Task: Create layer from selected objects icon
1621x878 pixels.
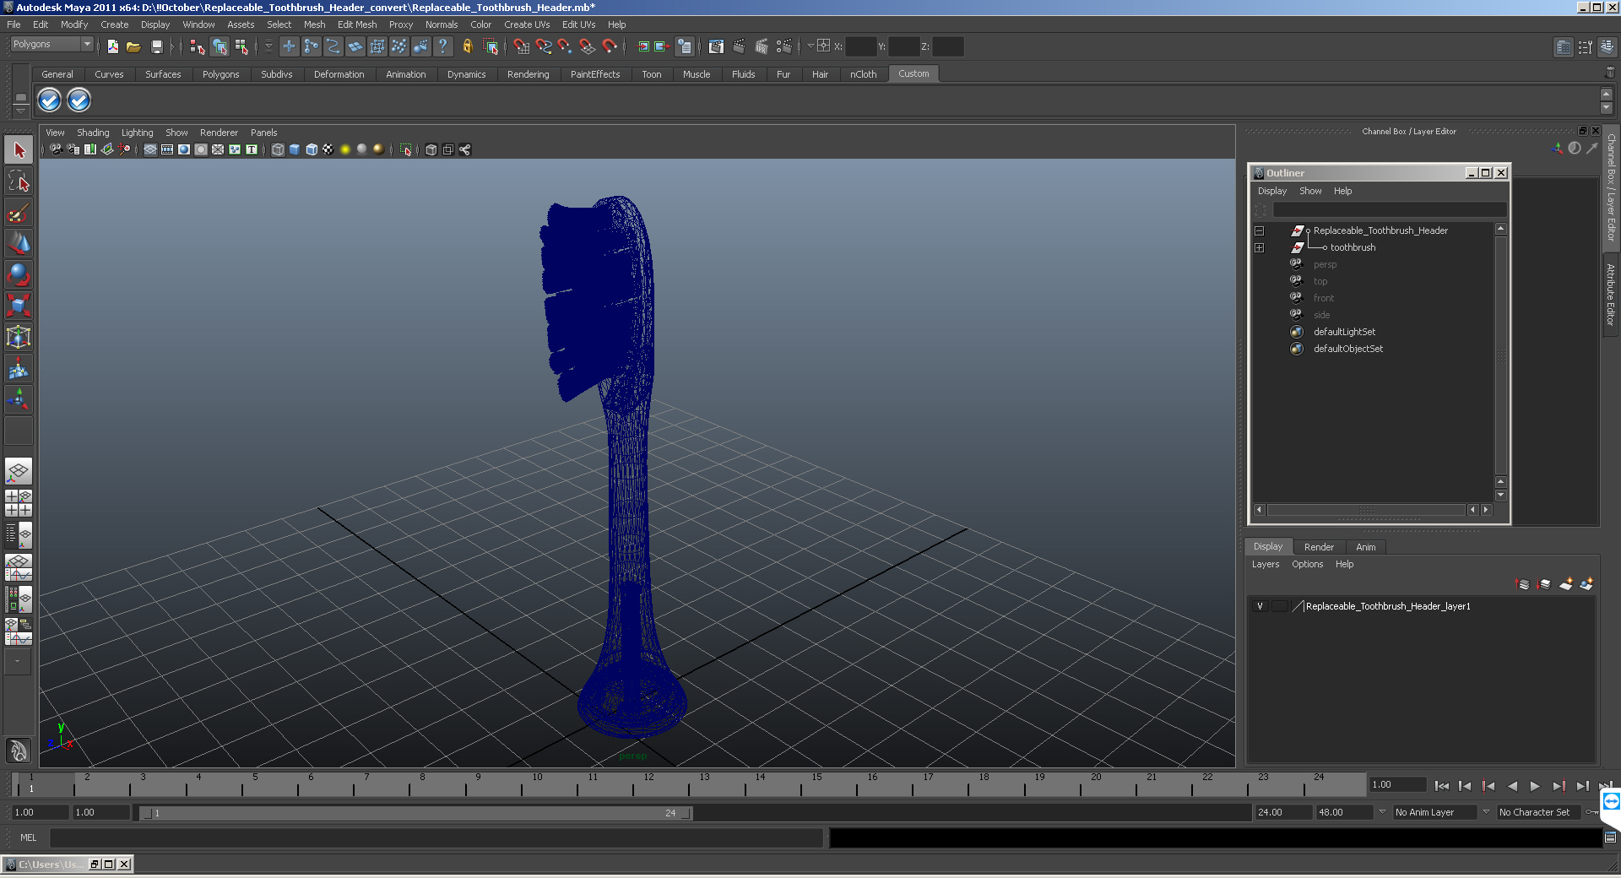Action: 1586,583
